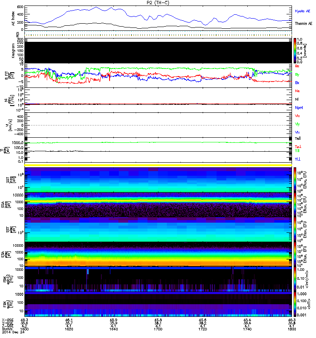Click the Keogram y-axis label
The image size is (316, 338).
click(13, 51)
